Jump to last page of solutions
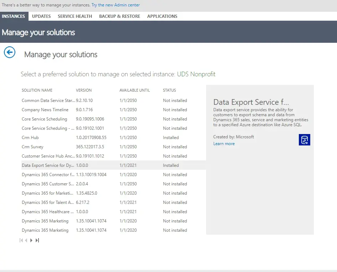Viewport: 337px width, 272px height. tap(37, 240)
